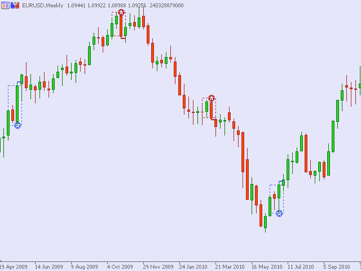Click the volume value 243328879000
Image resolution: width=361 pixels, height=271 pixels.
(x=167, y=5)
